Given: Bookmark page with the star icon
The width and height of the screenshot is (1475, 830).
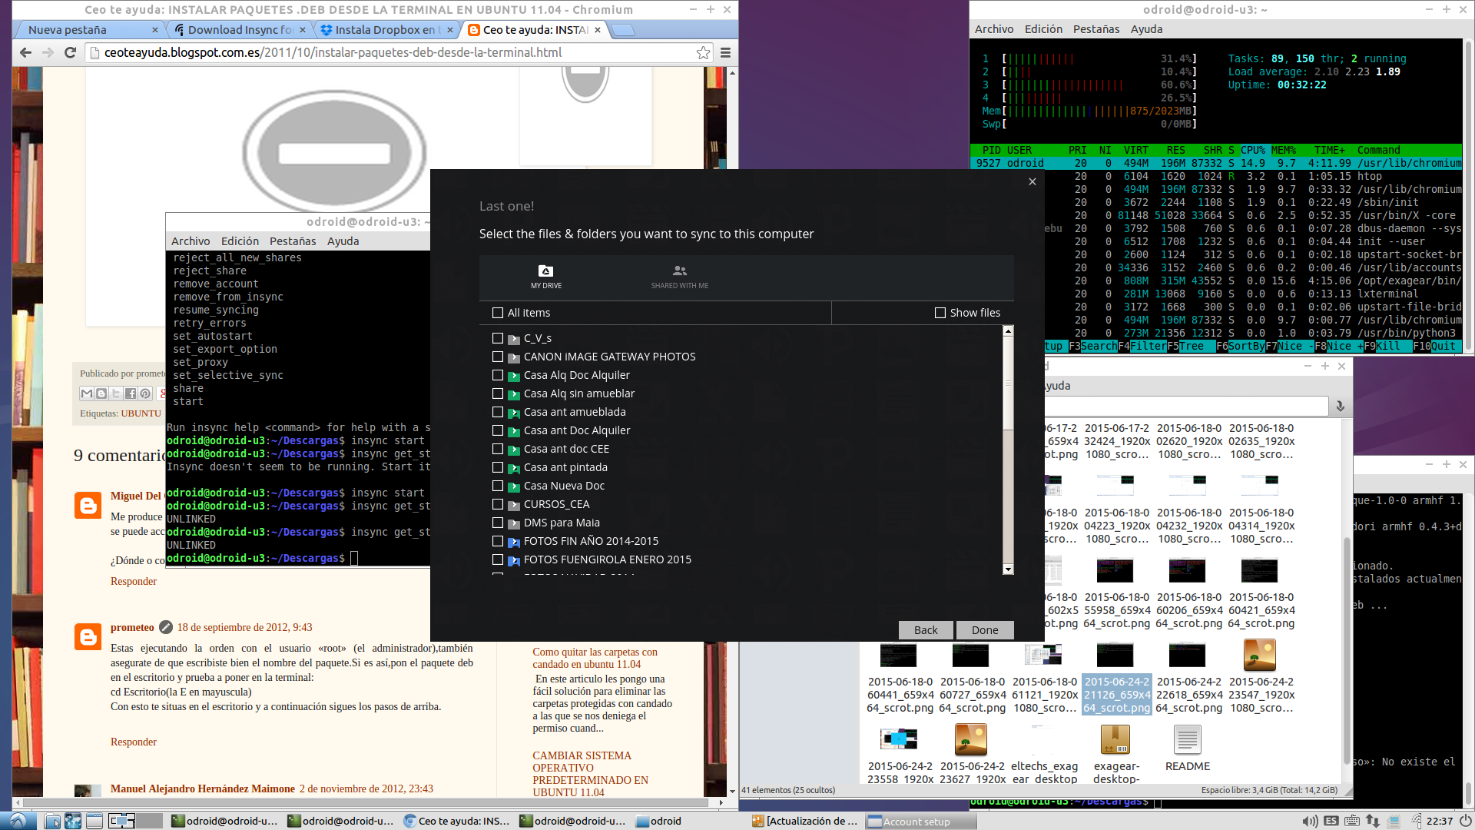Looking at the screenshot, I should point(703,52).
